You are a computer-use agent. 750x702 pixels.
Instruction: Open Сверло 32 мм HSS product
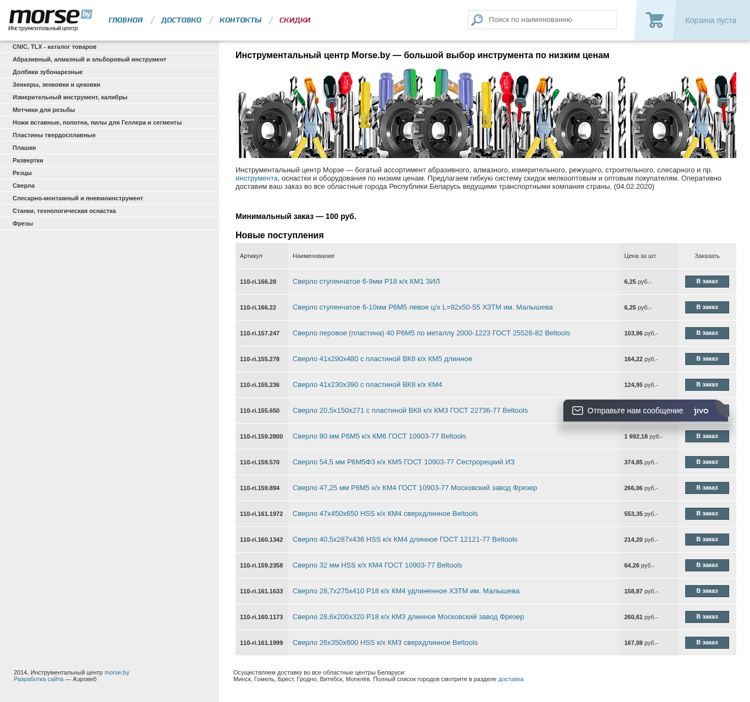click(x=378, y=565)
